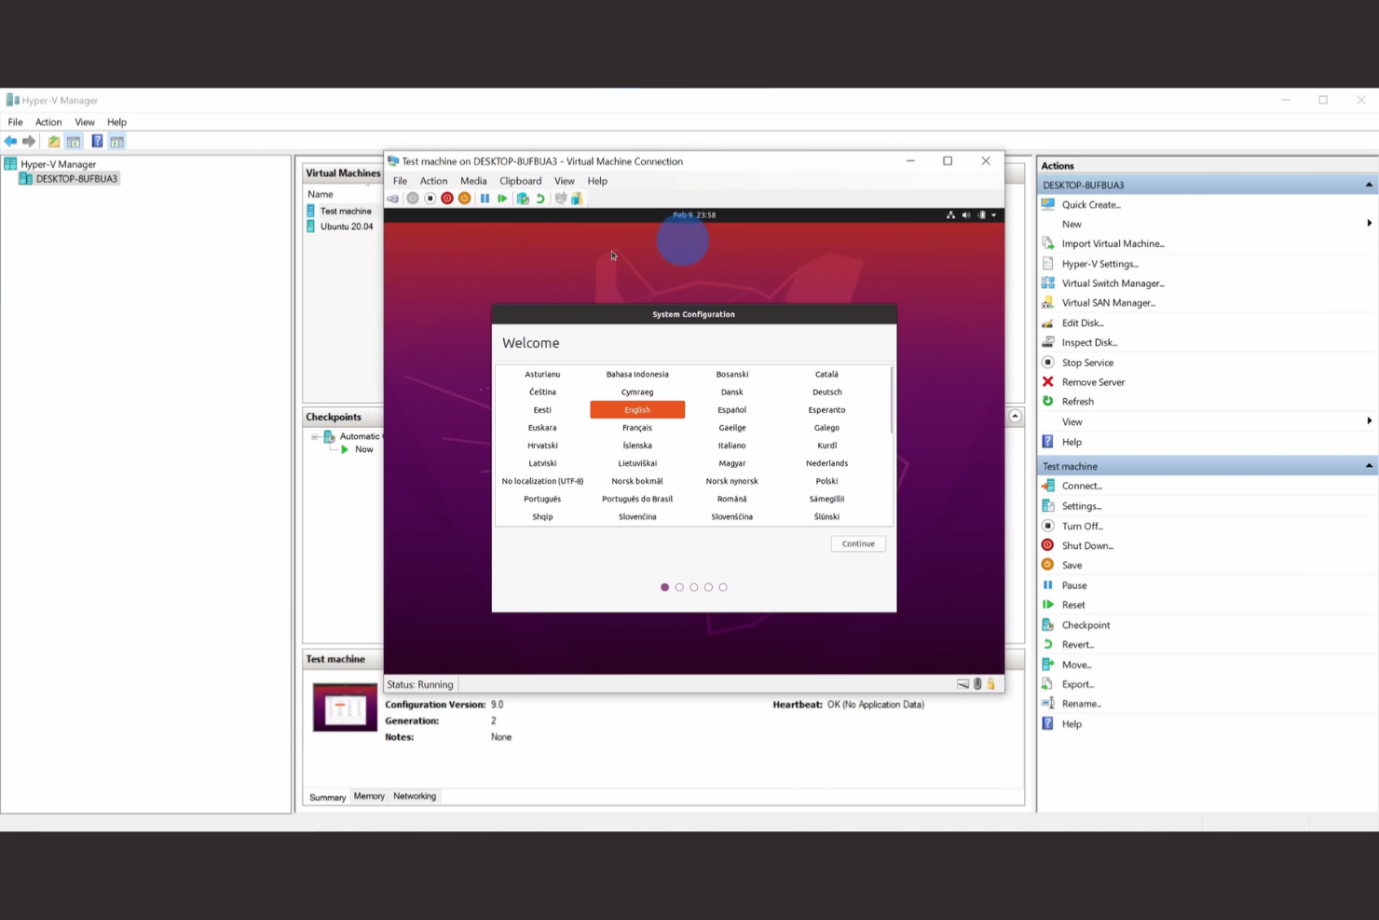Click Rename... action
Screen dimensions: 1379x920
1081,704
